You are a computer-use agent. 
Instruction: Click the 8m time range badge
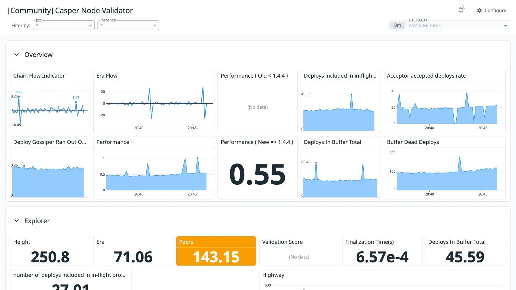click(x=397, y=26)
